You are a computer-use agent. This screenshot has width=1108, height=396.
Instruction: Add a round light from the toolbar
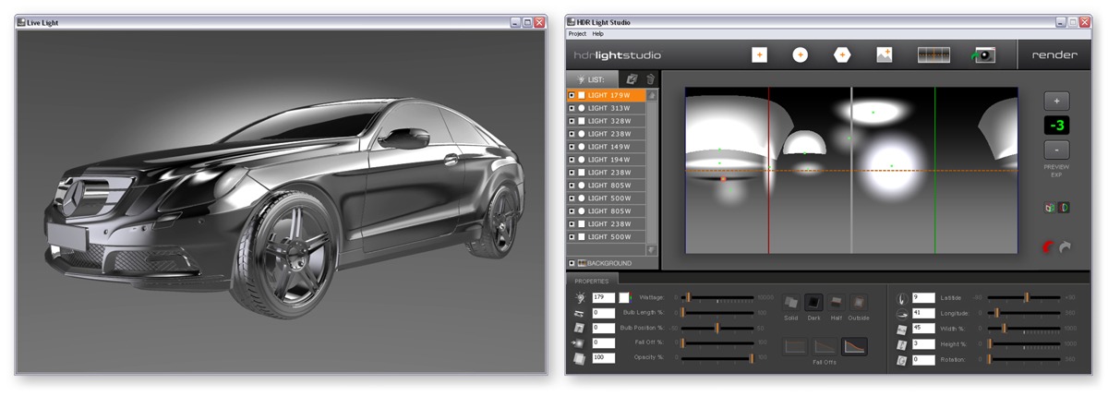point(800,55)
